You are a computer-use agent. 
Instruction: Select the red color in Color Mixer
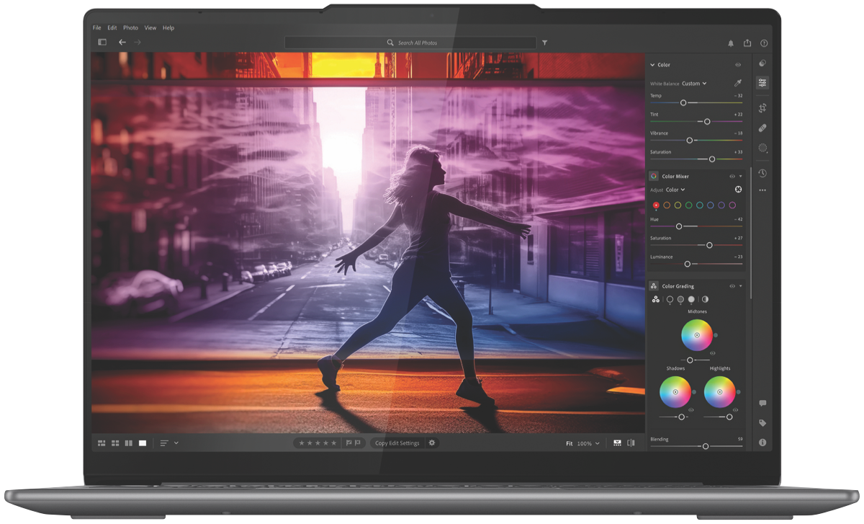[x=656, y=205]
